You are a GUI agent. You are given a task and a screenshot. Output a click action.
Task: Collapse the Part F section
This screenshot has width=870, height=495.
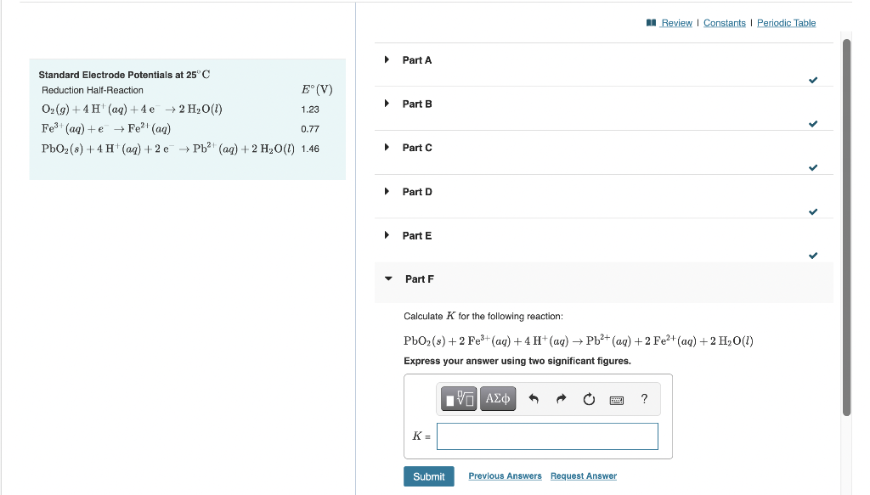pyautogui.click(x=417, y=278)
